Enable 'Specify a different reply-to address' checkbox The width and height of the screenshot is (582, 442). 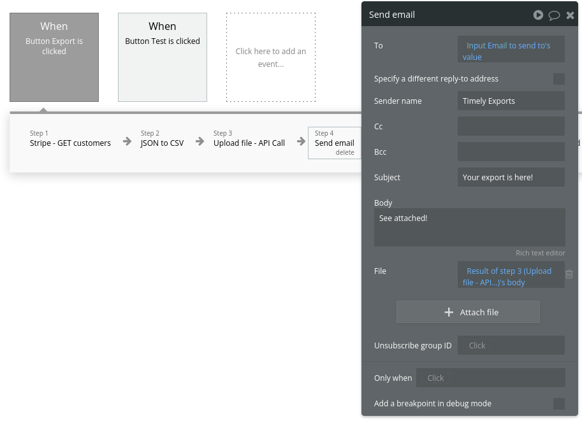point(558,78)
